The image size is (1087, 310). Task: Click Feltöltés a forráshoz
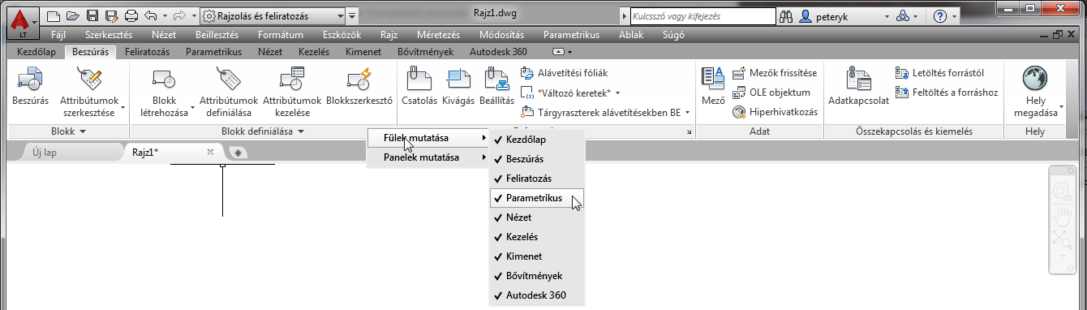(947, 93)
